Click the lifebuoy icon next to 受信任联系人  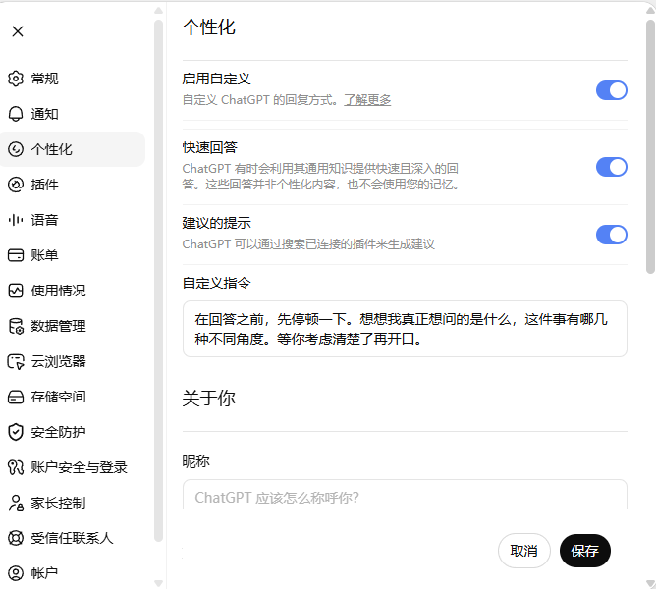(16, 538)
